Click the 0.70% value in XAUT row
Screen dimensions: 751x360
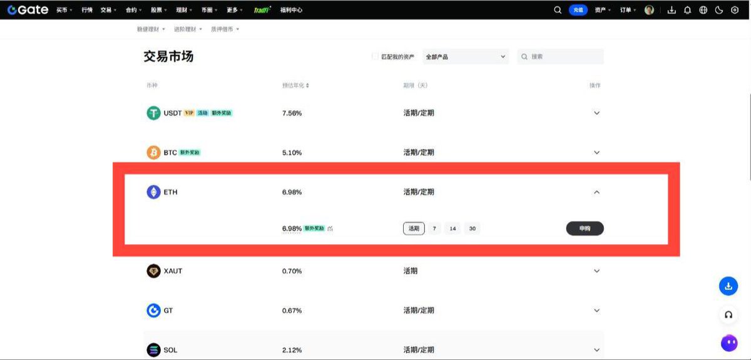[292, 271]
